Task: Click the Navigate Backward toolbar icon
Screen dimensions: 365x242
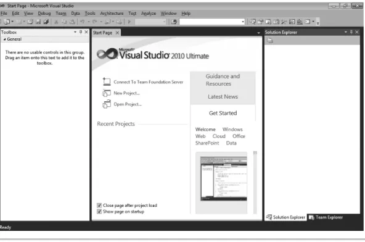Action: [x=107, y=22]
